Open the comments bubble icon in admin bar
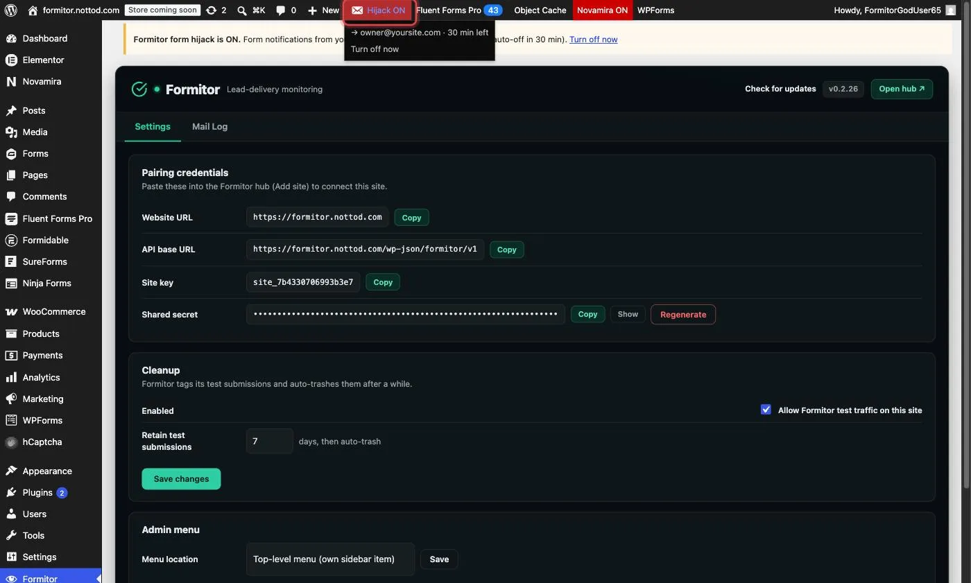971x583 pixels. click(x=280, y=10)
